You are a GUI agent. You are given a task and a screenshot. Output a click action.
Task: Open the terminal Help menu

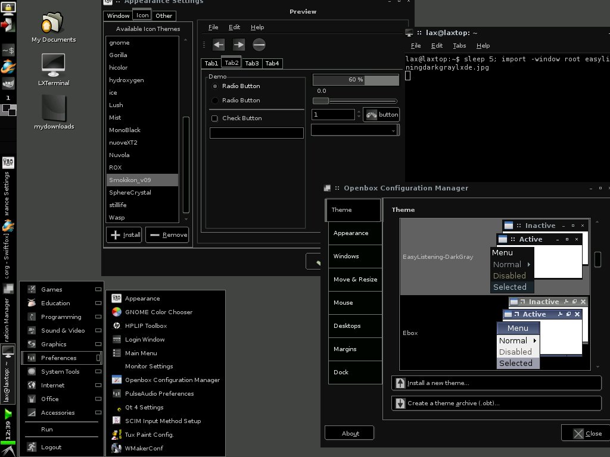(483, 45)
